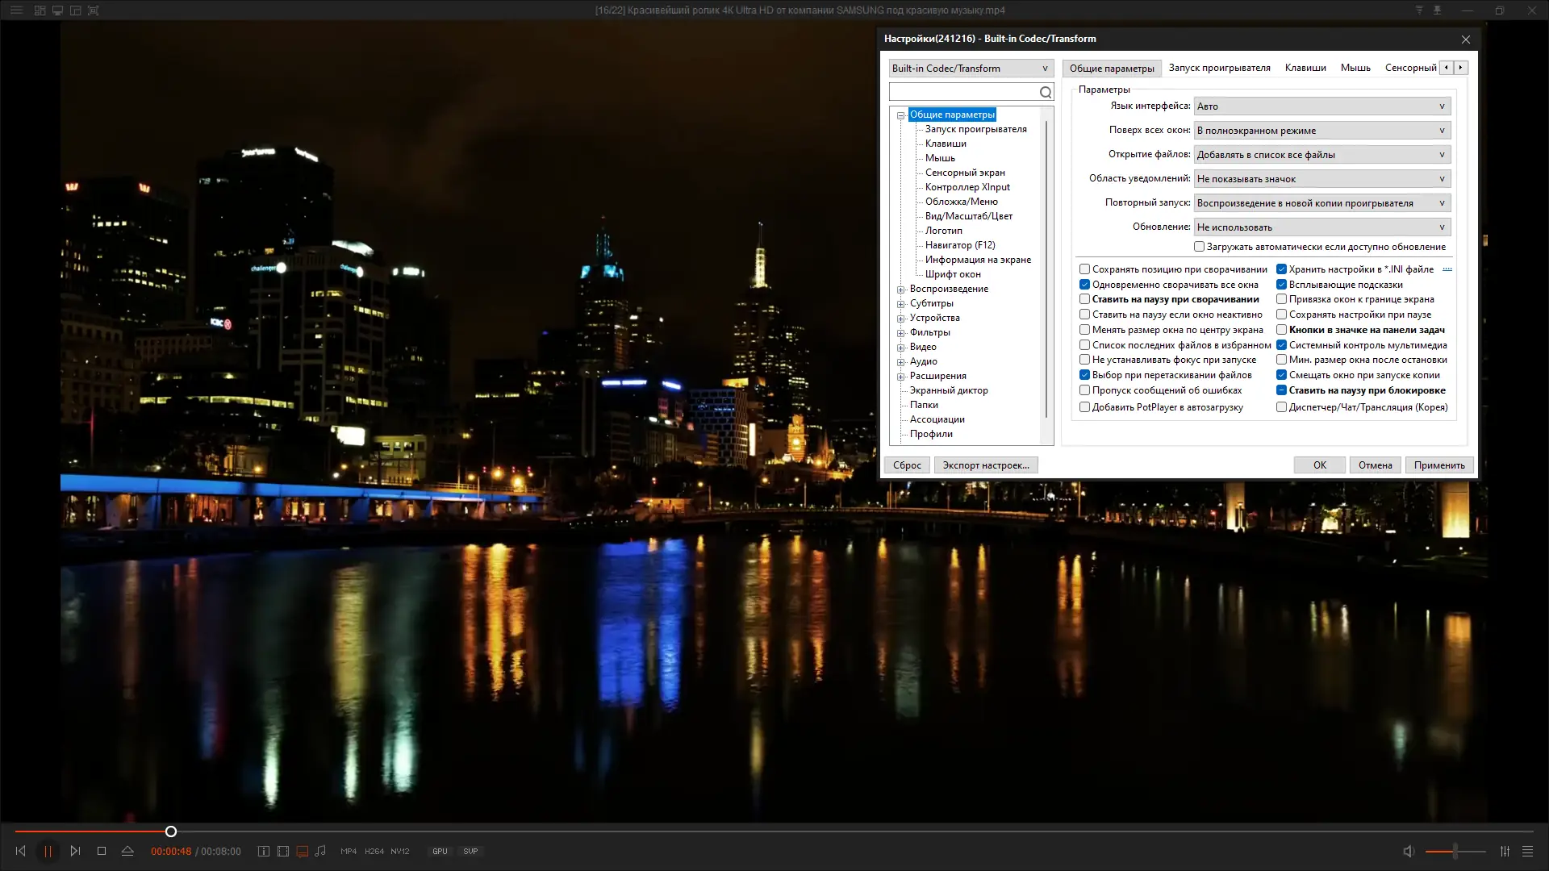
Task: Click the audio note icon
Action: (320, 851)
